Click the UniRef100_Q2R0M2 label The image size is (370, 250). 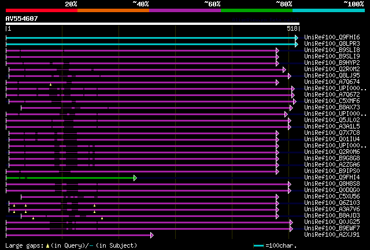tap(332, 69)
